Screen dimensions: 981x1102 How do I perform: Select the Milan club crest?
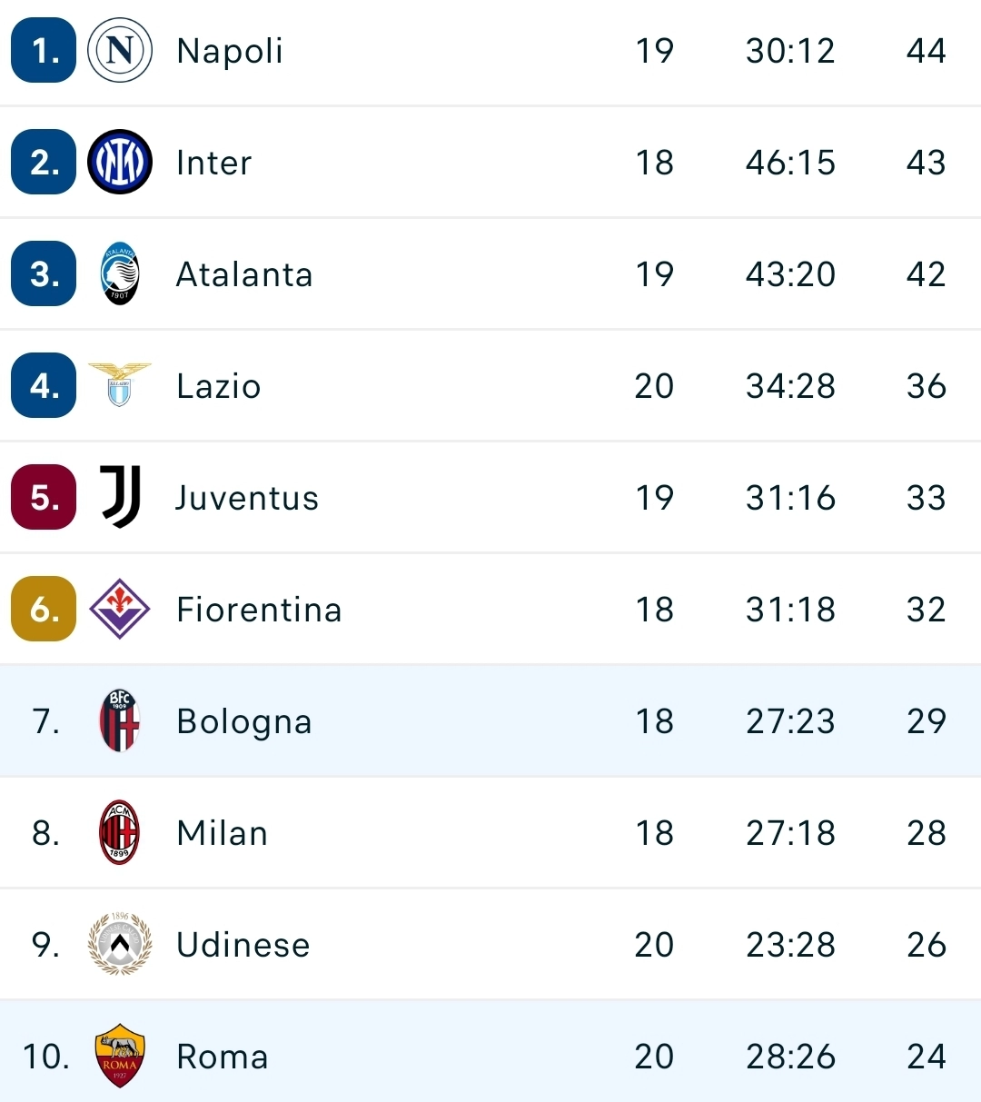[119, 832]
